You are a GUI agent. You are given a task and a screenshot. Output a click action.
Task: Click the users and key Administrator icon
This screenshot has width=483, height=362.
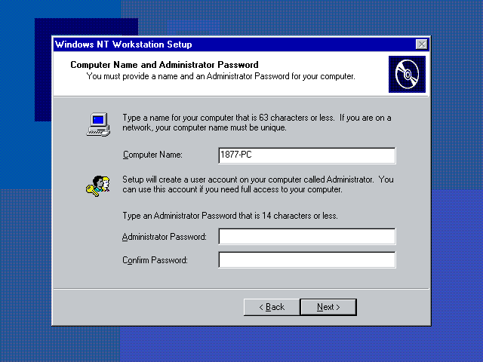[98, 186]
